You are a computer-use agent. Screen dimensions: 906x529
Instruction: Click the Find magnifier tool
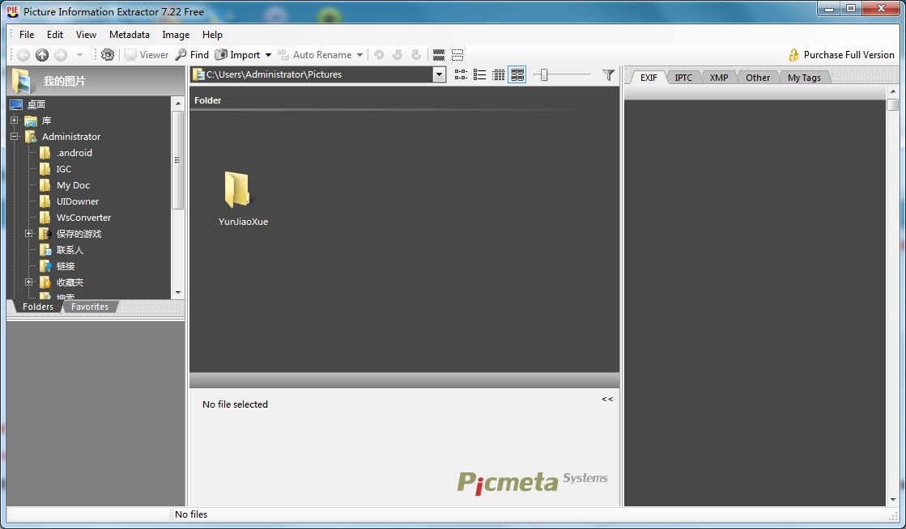191,55
